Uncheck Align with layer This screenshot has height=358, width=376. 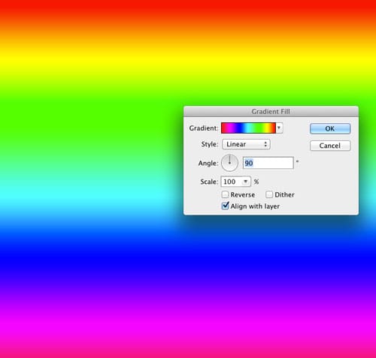(x=225, y=206)
